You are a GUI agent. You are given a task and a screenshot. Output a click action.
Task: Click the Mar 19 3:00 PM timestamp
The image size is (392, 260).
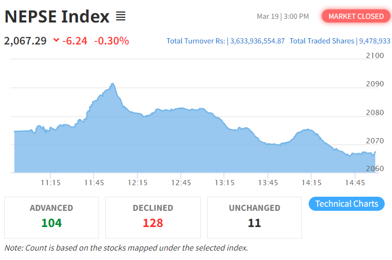point(282,16)
